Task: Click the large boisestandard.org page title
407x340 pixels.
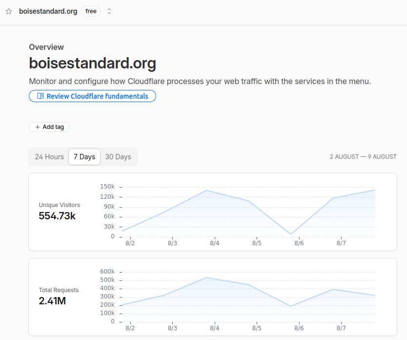Action: tap(92, 63)
